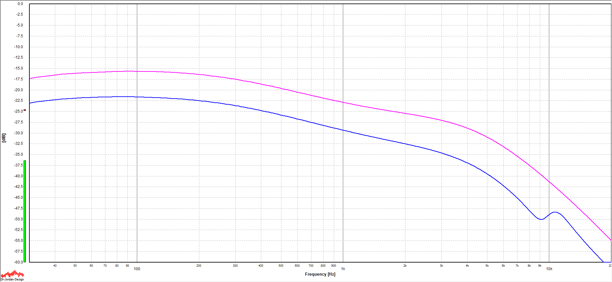This screenshot has height=282, width=612.
Task: Select the red peak marker near -25 dB
Action: 25,110
